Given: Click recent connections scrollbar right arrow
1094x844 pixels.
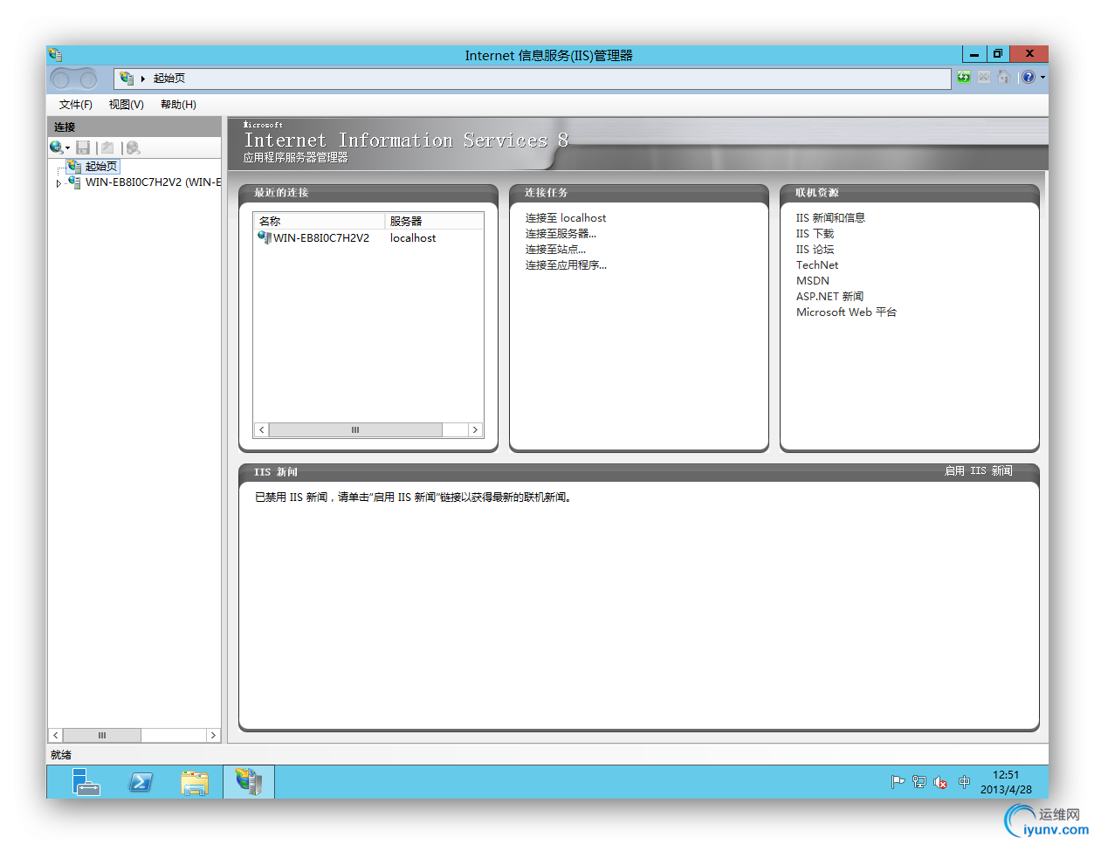Looking at the screenshot, I should pyautogui.click(x=475, y=429).
